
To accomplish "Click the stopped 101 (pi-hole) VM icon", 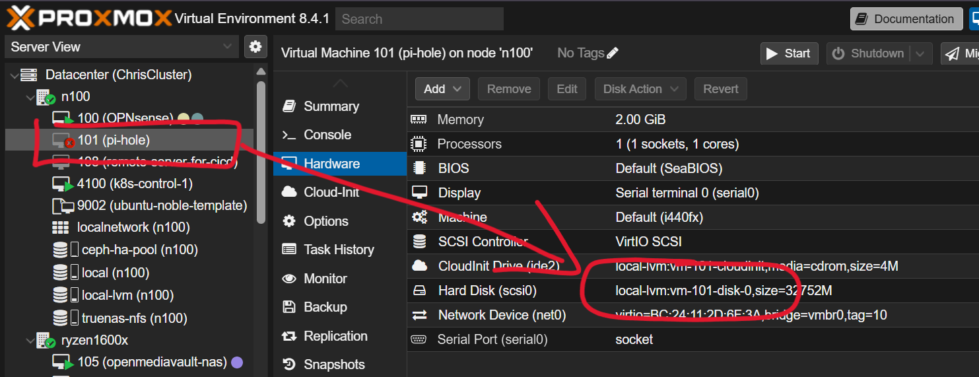I will tap(63, 141).
